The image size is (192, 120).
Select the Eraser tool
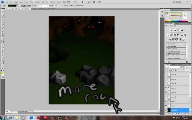pos(3,39)
